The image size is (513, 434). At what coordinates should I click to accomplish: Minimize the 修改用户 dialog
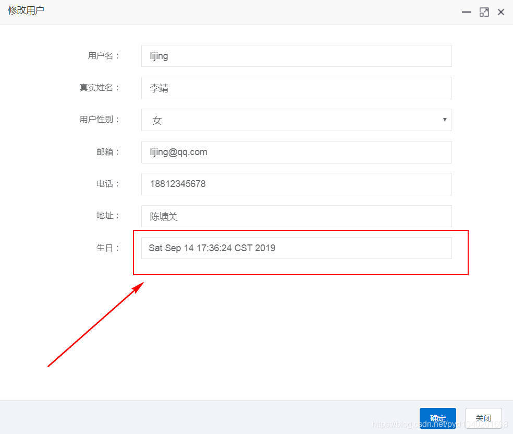pyautogui.click(x=466, y=12)
